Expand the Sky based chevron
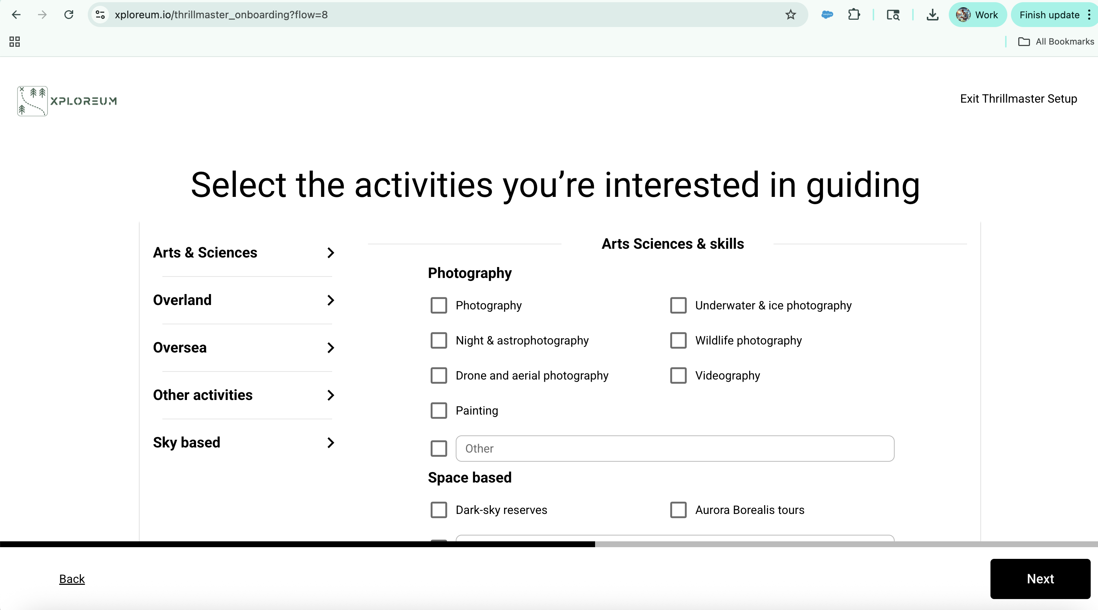The image size is (1098, 610). (x=330, y=443)
